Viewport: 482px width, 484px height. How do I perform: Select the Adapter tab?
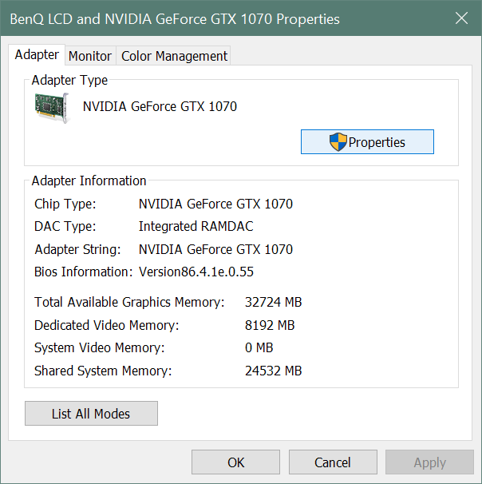pyautogui.click(x=37, y=55)
